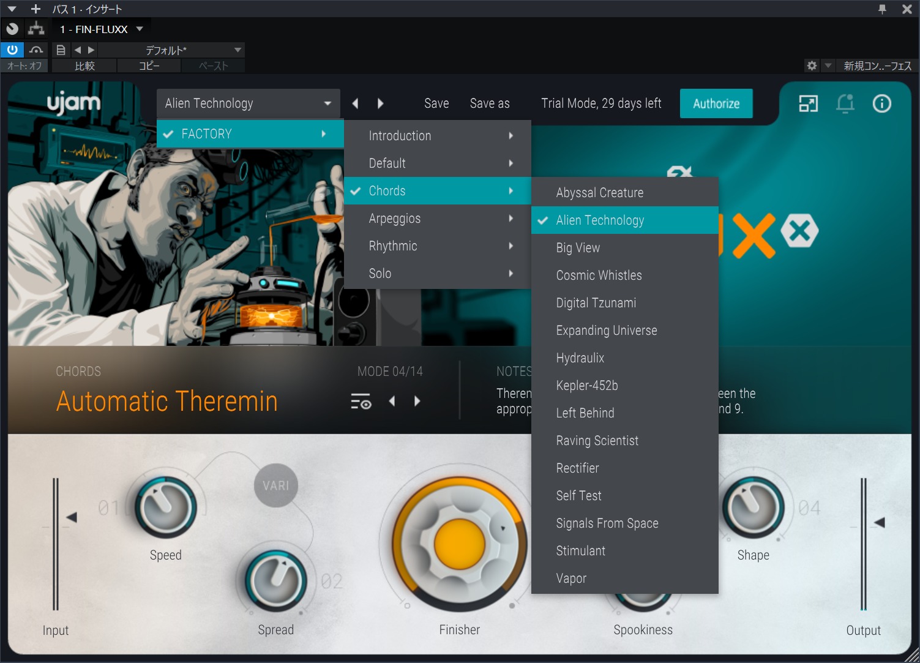This screenshot has height=663, width=920.
Task: Select the Abyssal Creature preset
Action: coord(625,193)
